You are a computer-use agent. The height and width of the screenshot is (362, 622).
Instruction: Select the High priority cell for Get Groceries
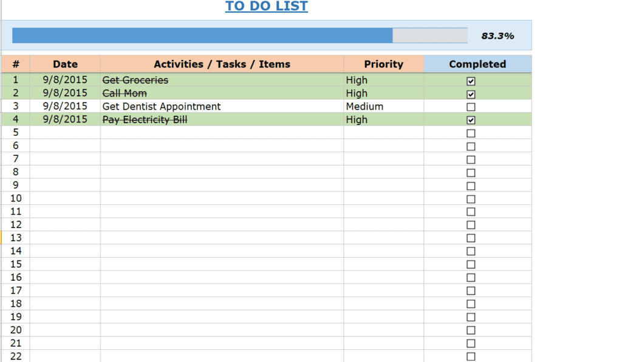pos(384,80)
